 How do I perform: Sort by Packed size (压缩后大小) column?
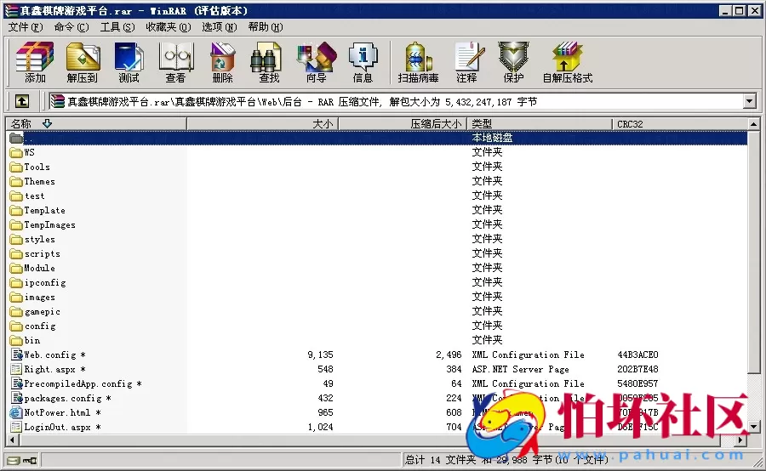click(403, 124)
